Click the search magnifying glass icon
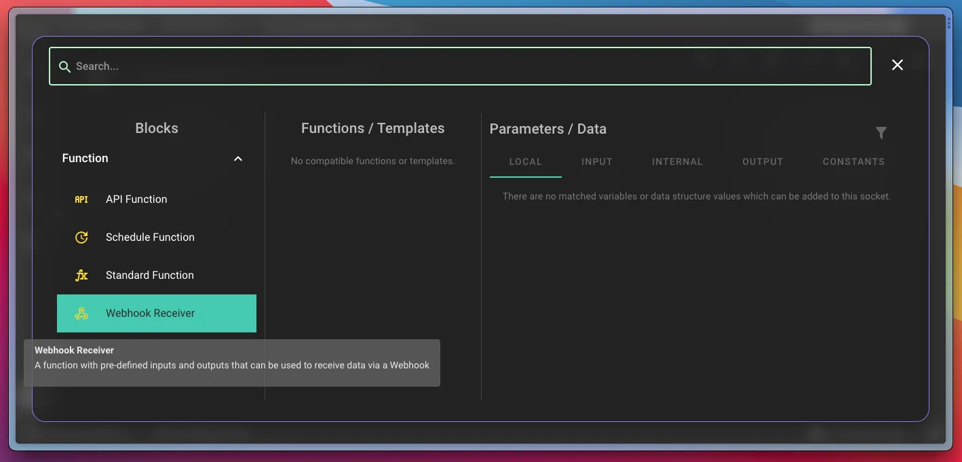The height and width of the screenshot is (462, 962). [64, 66]
